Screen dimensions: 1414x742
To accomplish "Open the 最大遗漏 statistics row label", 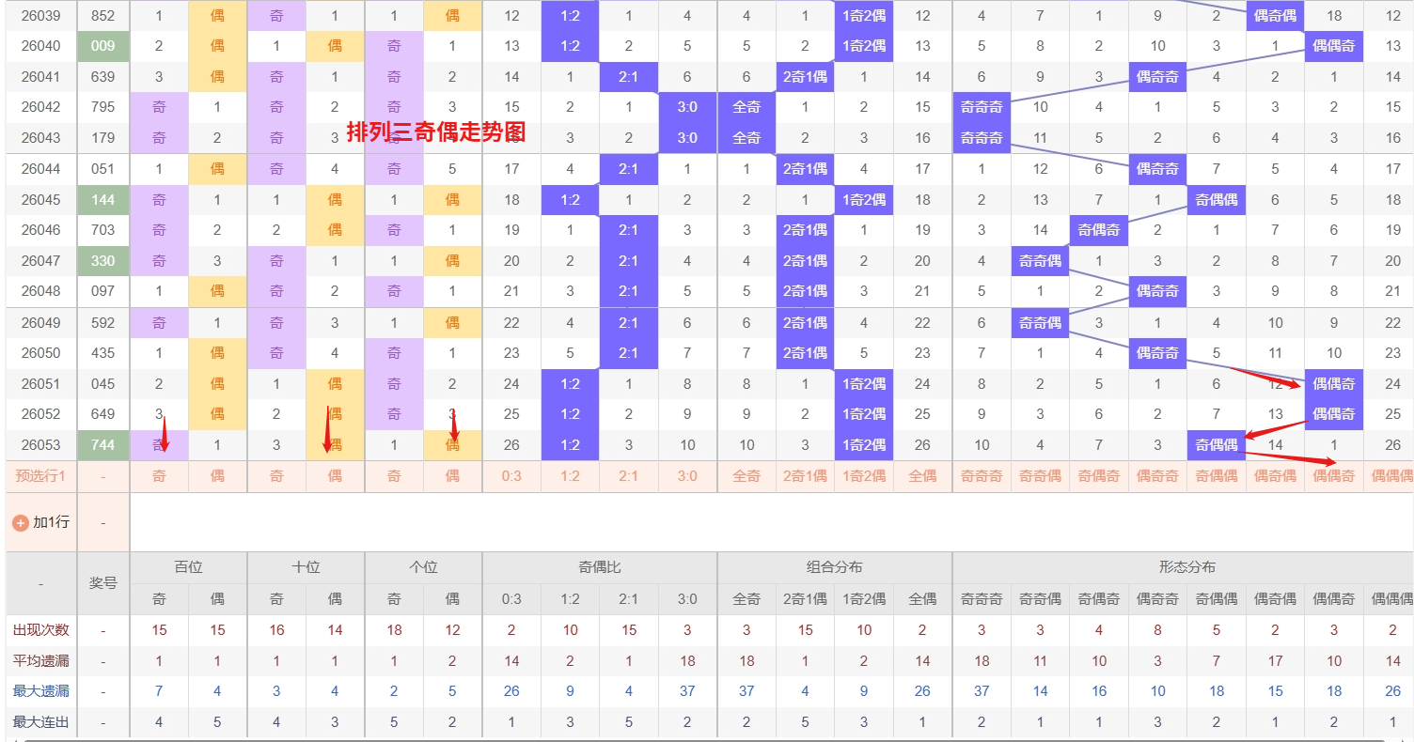I will 39,690.
